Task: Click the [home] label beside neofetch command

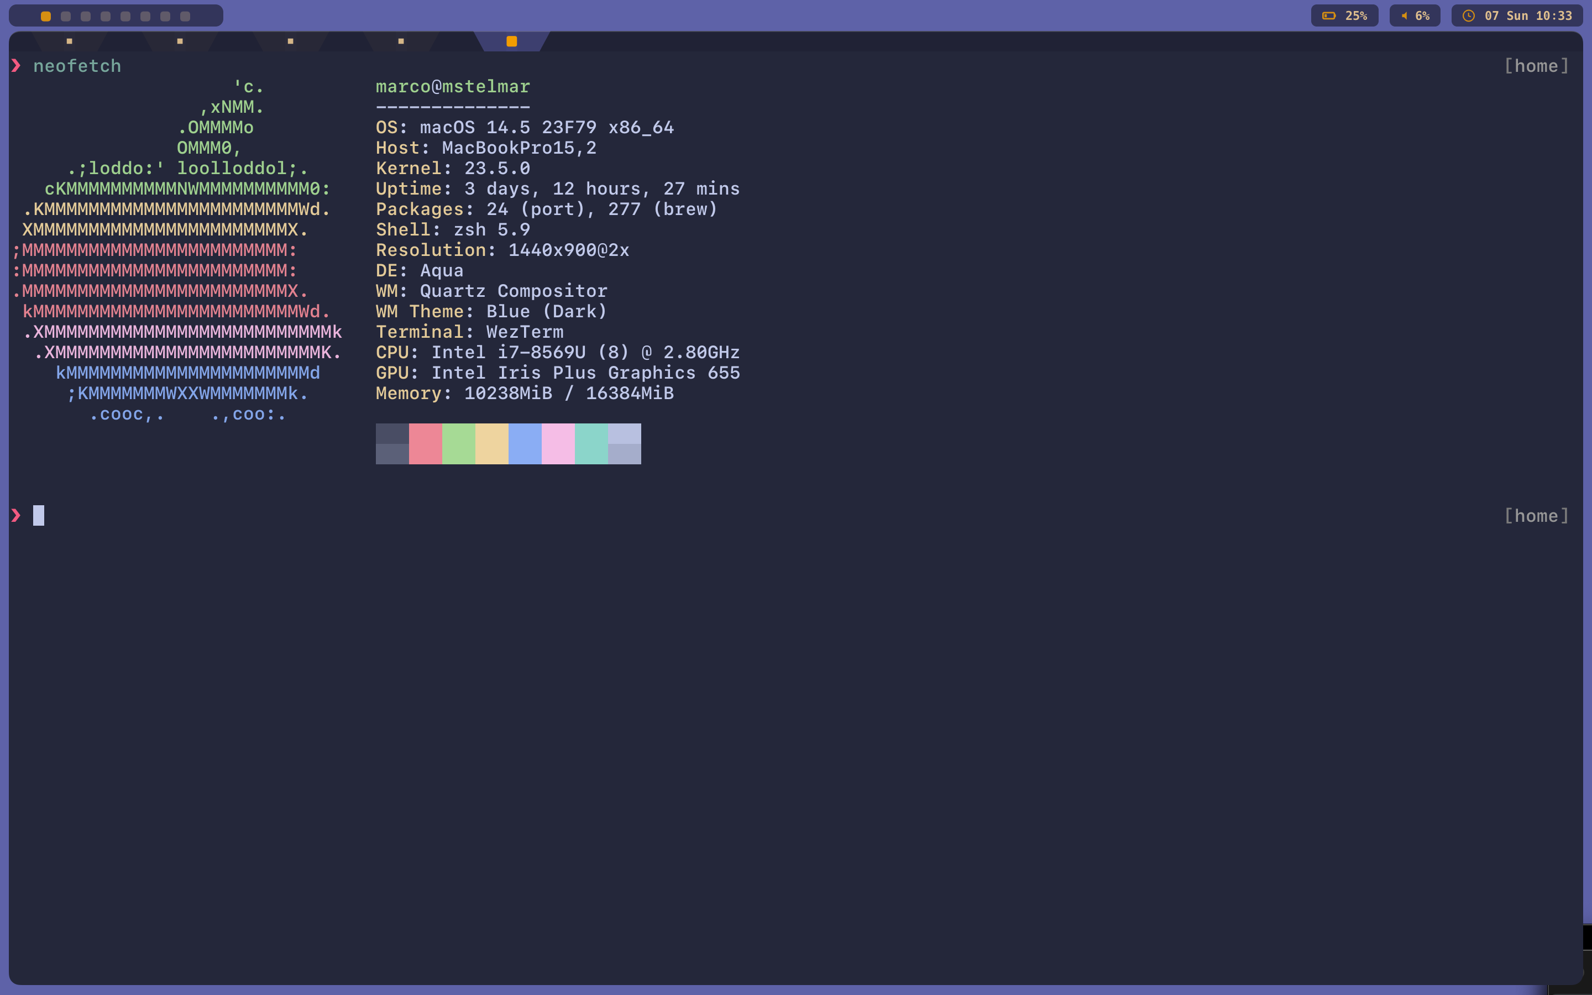Action: click(x=1537, y=66)
